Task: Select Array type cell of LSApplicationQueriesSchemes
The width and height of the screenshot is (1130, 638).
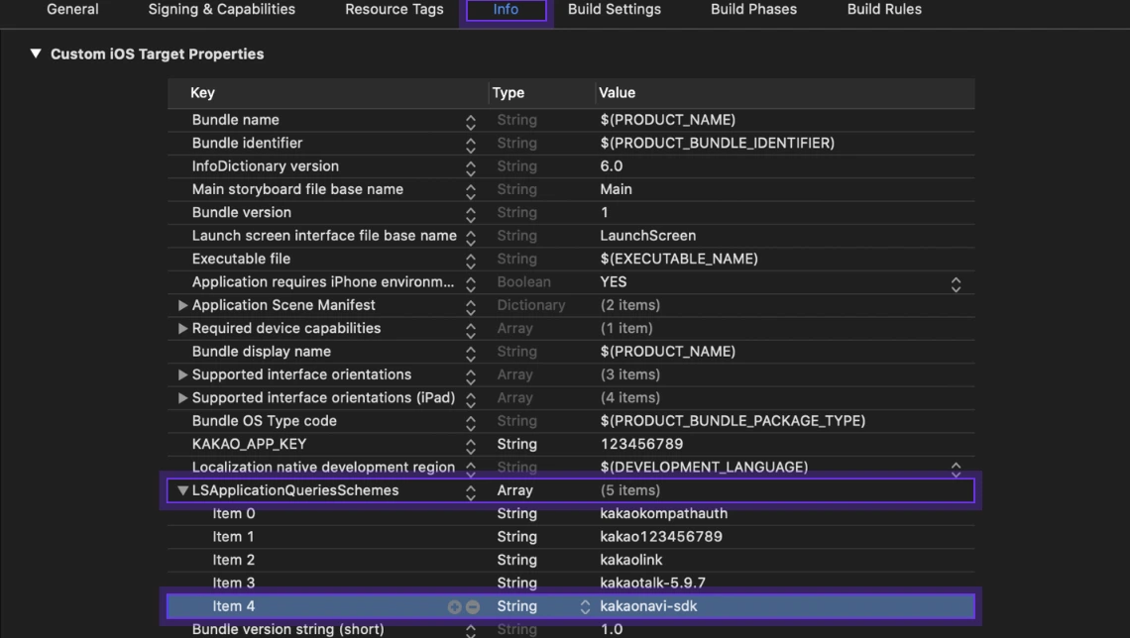Action: point(514,490)
